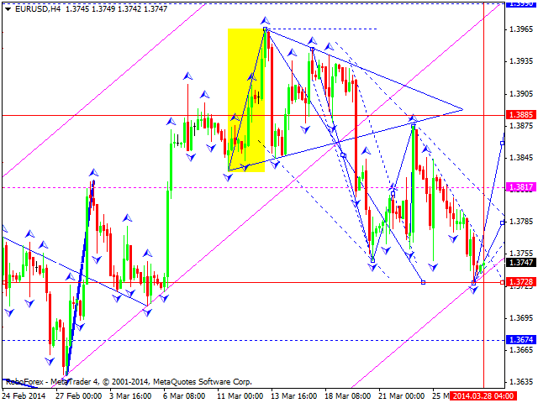Select the yellow highlighted rectangle on the chart

[245, 100]
